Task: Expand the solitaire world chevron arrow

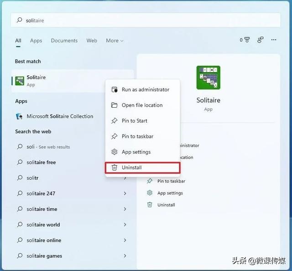Action: (x=125, y=225)
